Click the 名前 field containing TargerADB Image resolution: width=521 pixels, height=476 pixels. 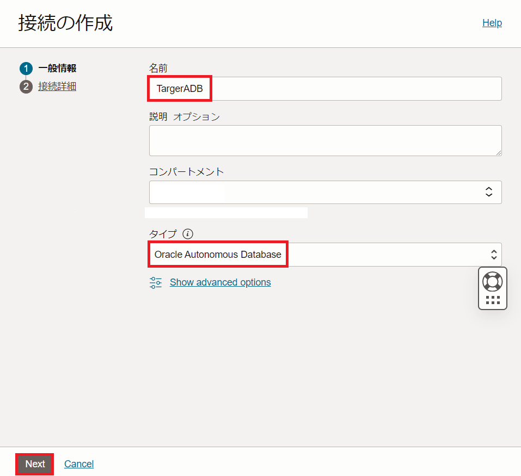click(325, 89)
